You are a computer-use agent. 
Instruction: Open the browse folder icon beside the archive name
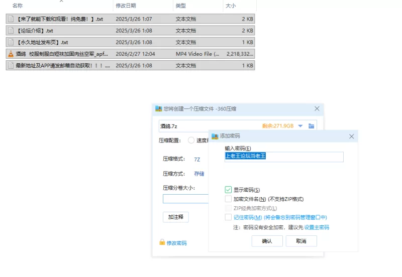coord(312,126)
